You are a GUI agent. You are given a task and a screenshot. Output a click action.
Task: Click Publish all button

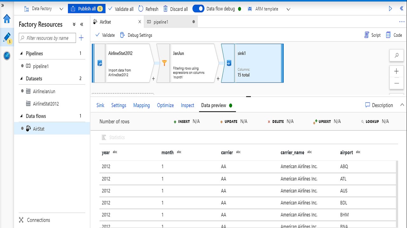(x=86, y=9)
